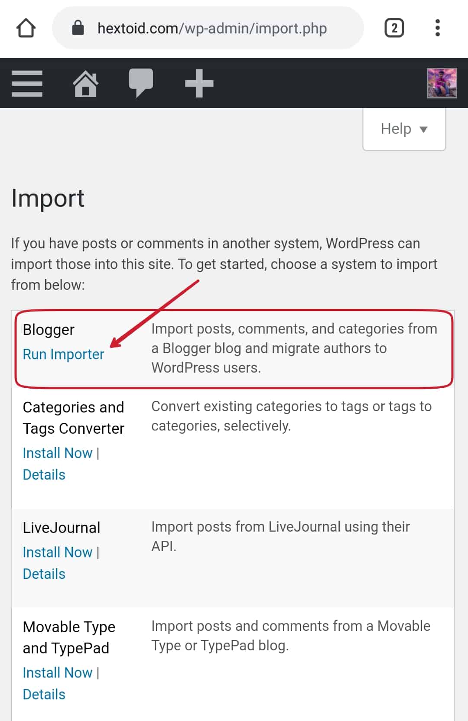Open comments via speech bubble icon
The image size is (468, 721).
[x=141, y=83]
